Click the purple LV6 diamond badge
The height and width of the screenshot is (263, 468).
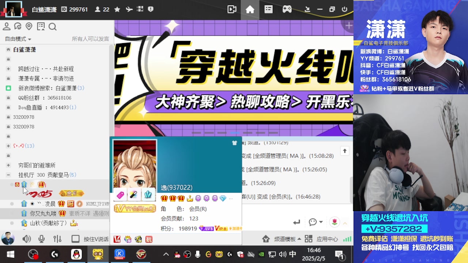(x=206, y=228)
